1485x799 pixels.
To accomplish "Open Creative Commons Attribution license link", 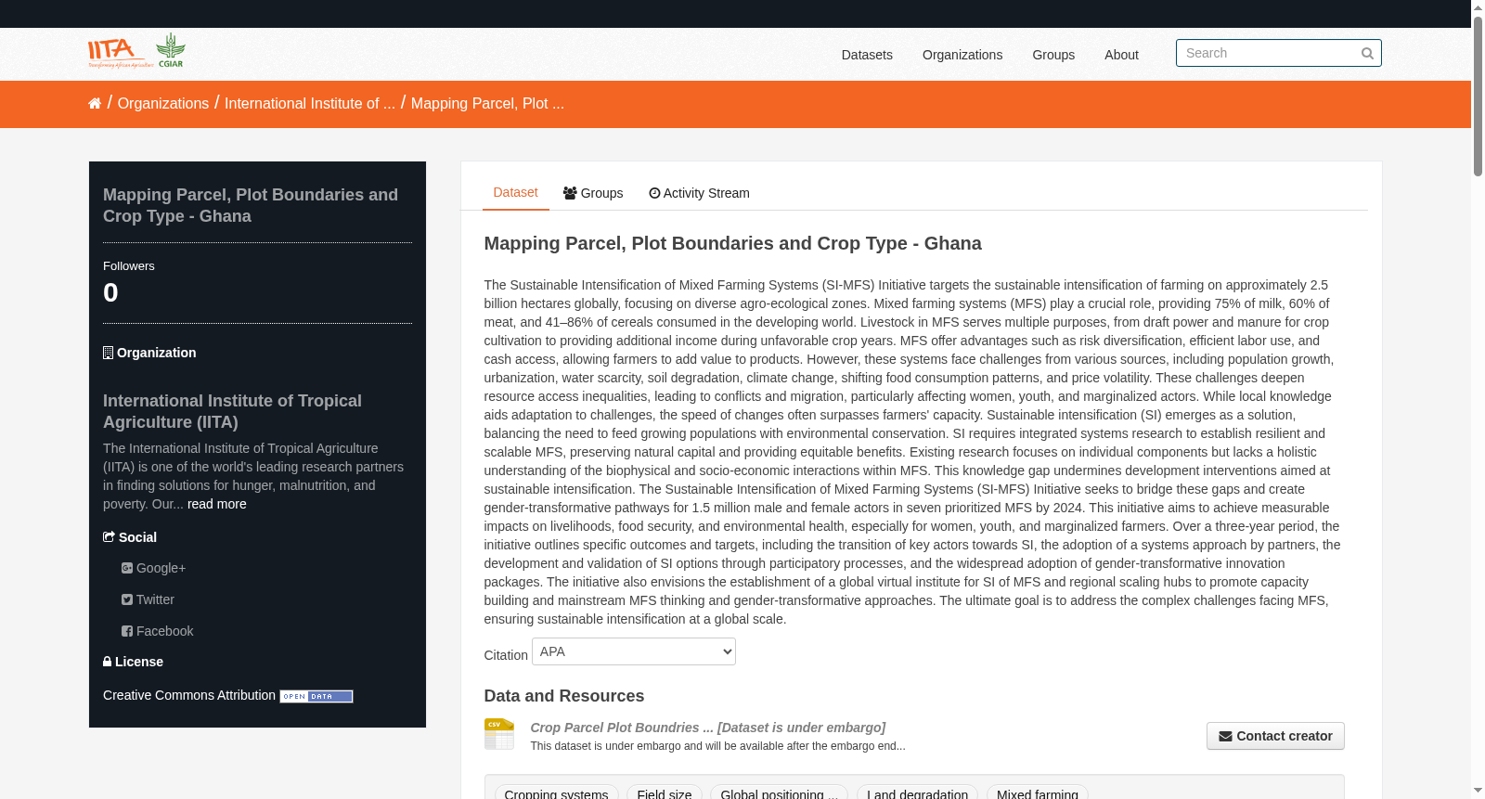I will [189, 695].
